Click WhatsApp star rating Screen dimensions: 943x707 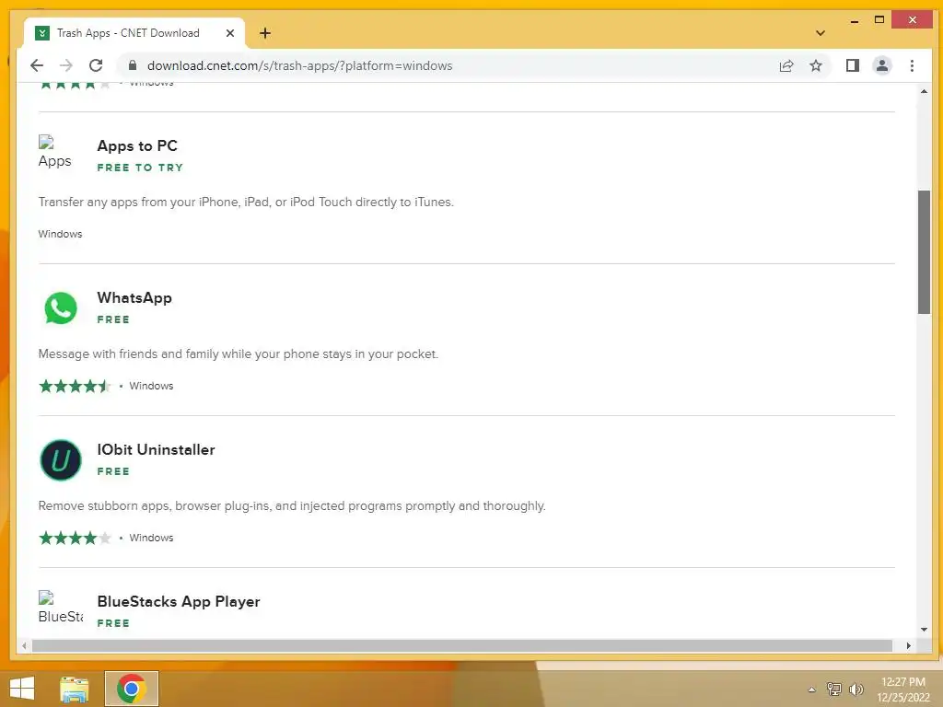(x=75, y=386)
